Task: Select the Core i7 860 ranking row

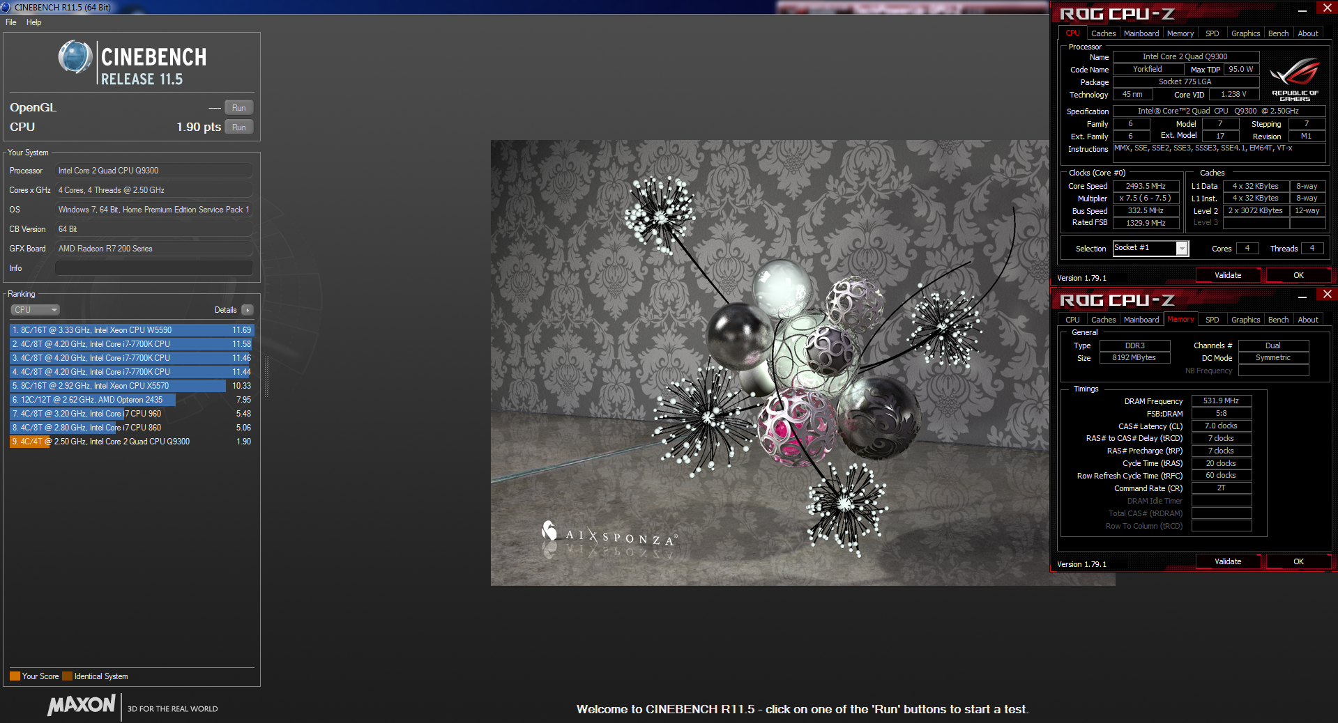Action: click(x=132, y=428)
